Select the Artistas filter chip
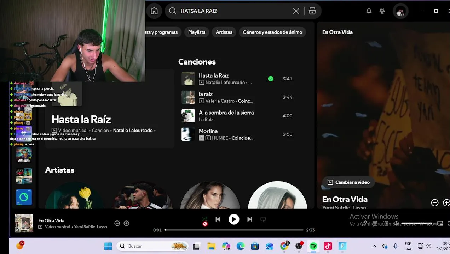 [224, 32]
